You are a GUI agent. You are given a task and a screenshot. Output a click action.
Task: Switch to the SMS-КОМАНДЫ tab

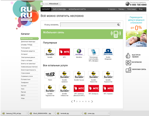pos(59,9)
